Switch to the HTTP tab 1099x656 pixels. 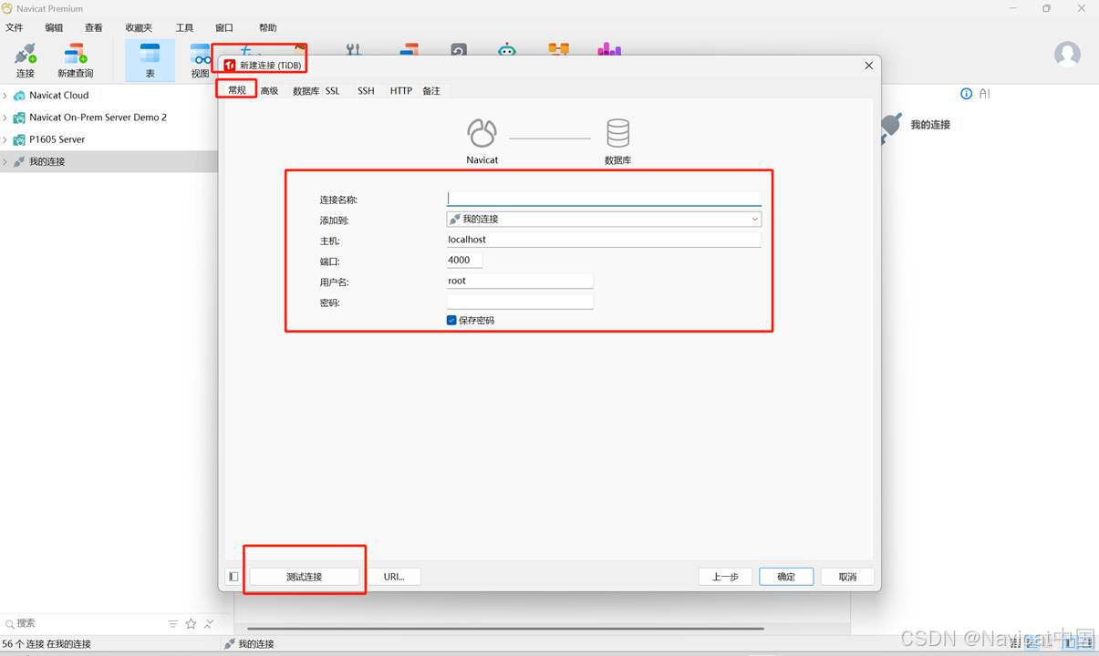[401, 91]
